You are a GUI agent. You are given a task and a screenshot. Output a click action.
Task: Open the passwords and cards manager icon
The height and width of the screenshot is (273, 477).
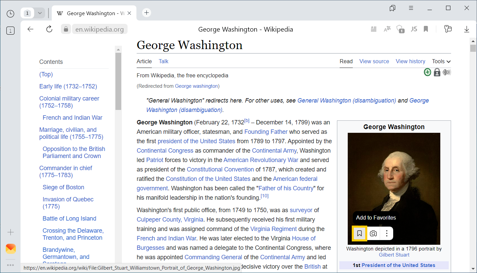[448, 29]
